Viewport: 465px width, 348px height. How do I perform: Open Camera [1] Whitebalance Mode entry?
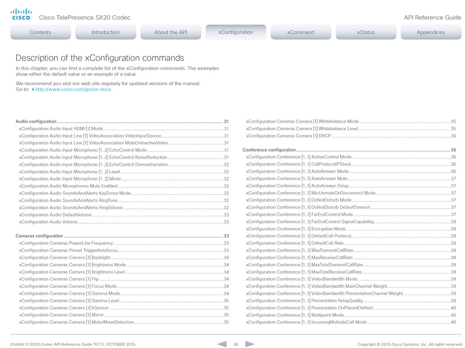tap(351, 121)
